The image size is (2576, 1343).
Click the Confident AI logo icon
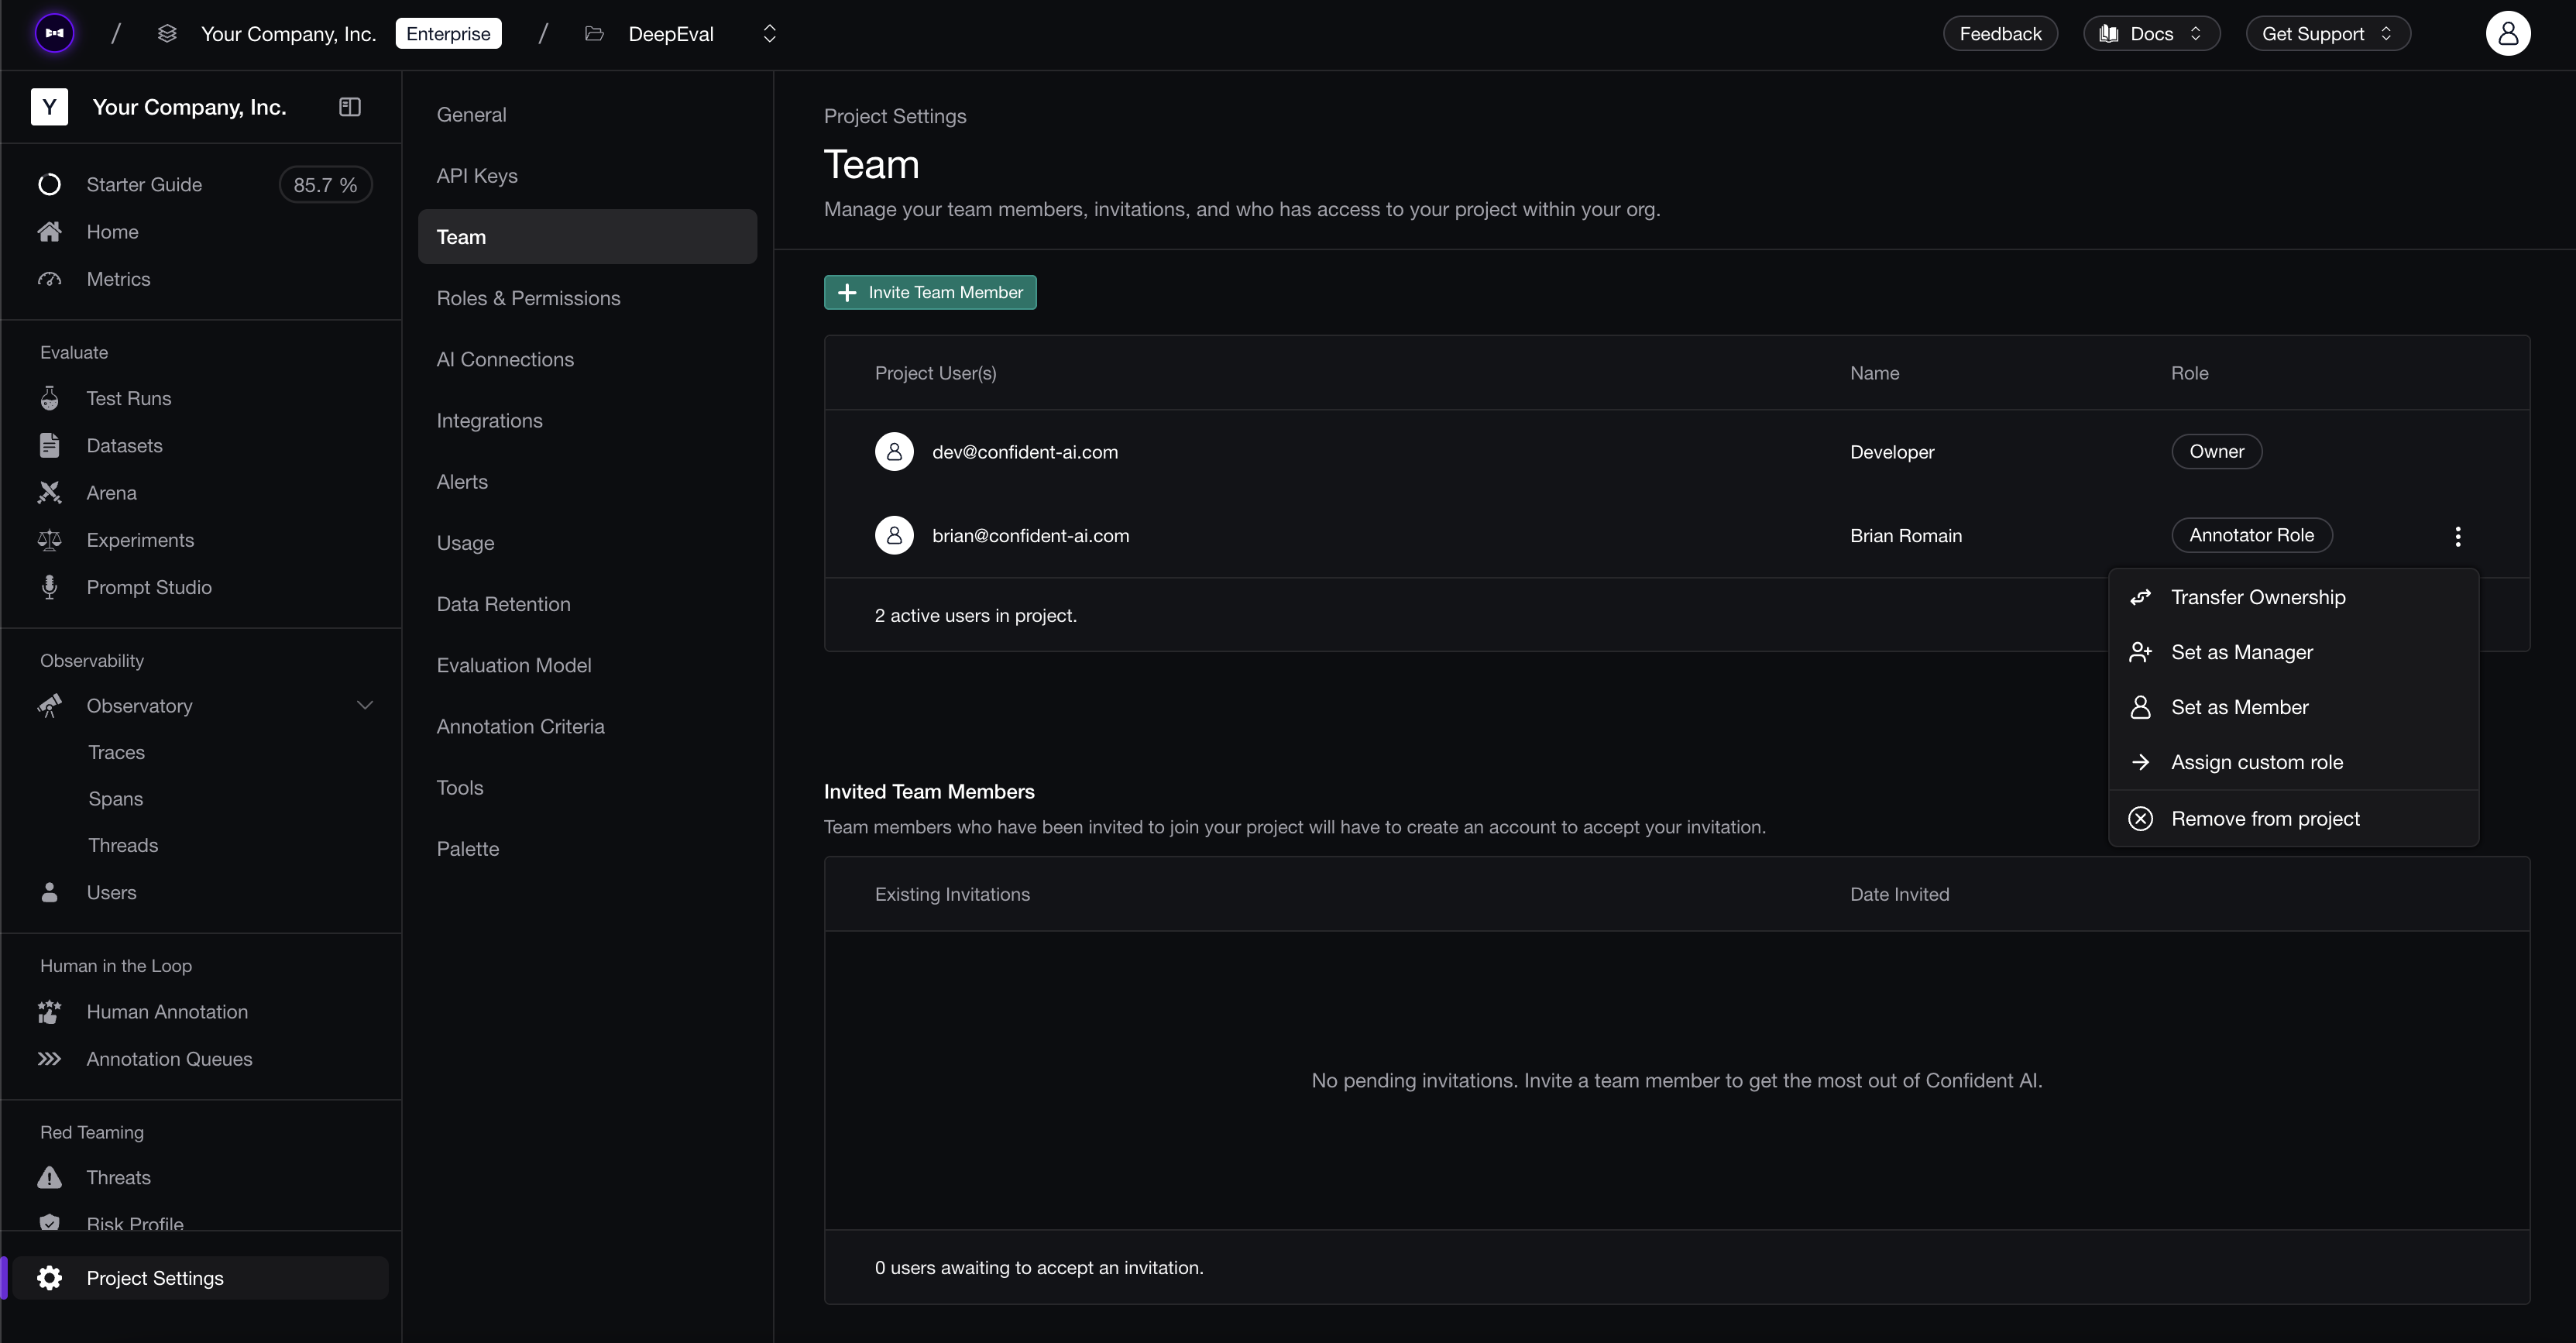[x=55, y=34]
